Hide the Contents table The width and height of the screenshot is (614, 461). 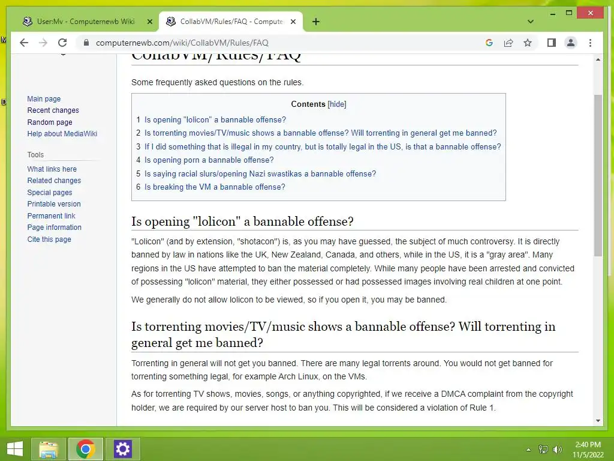pyautogui.click(x=337, y=104)
